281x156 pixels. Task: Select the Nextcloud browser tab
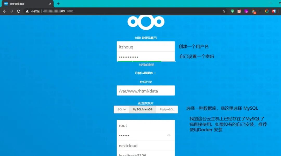coord(28,4)
